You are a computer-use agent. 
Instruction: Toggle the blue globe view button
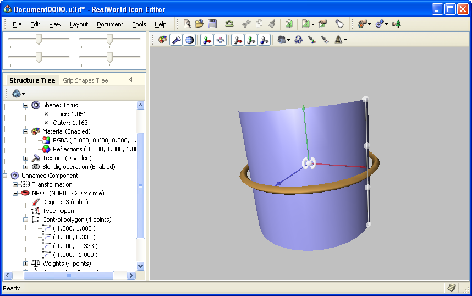[189, 40]
